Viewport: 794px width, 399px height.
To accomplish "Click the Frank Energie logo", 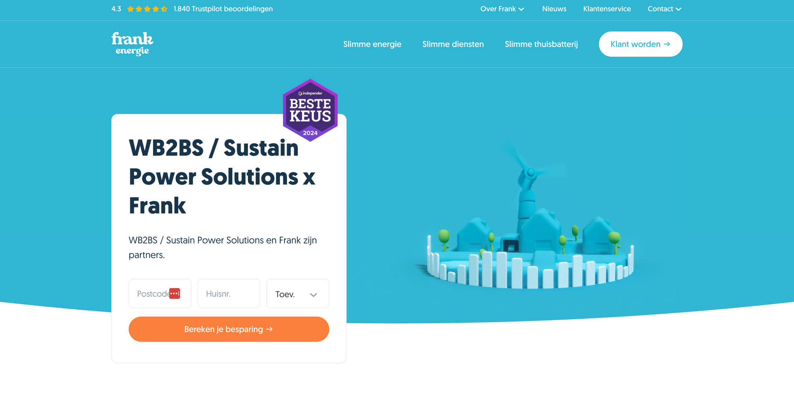I will pyautogui.click(x=132, y=44).
